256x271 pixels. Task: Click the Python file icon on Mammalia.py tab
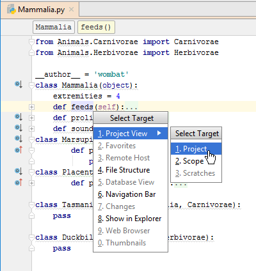coord(12,10)
